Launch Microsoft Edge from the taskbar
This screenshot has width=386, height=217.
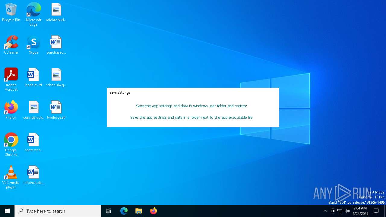click(124, 211)
